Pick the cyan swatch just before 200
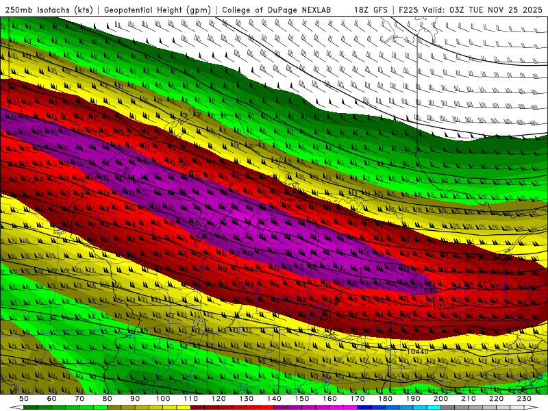548x411 pixels. (x=434, y=407)
